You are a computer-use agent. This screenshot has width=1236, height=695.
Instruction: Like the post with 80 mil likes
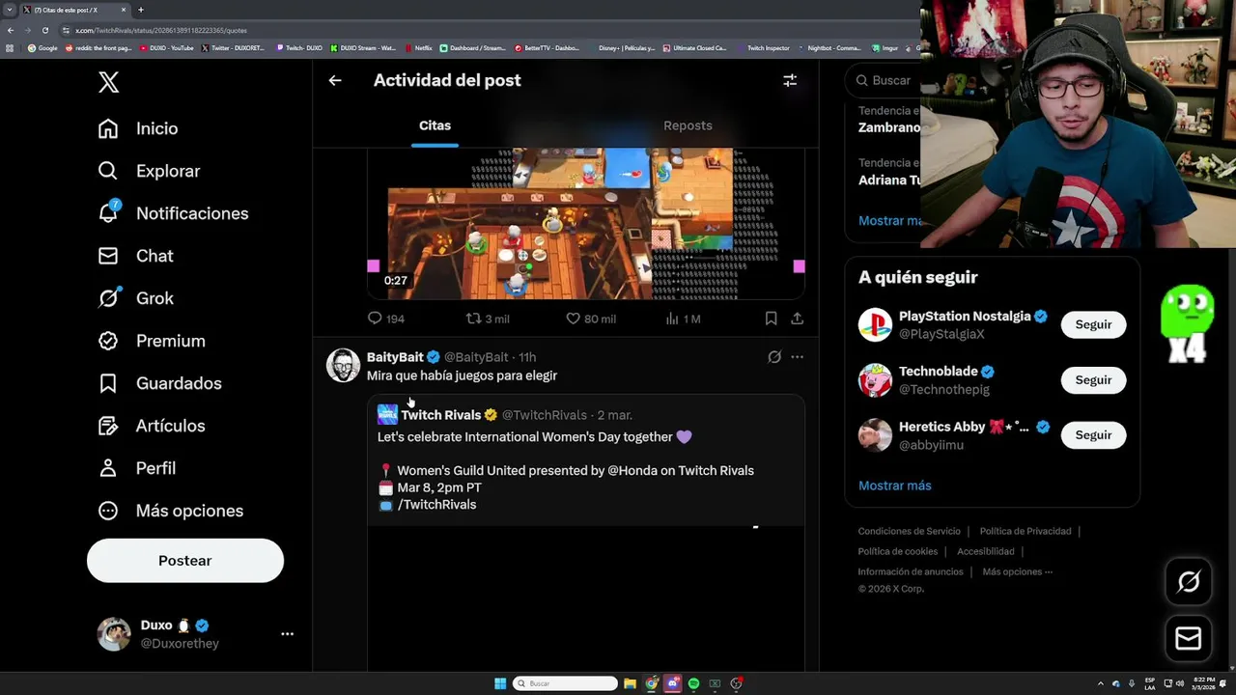point(591,319)
